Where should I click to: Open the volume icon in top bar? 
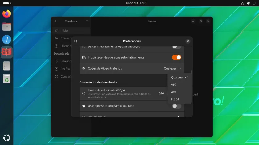tap(248, 3)
